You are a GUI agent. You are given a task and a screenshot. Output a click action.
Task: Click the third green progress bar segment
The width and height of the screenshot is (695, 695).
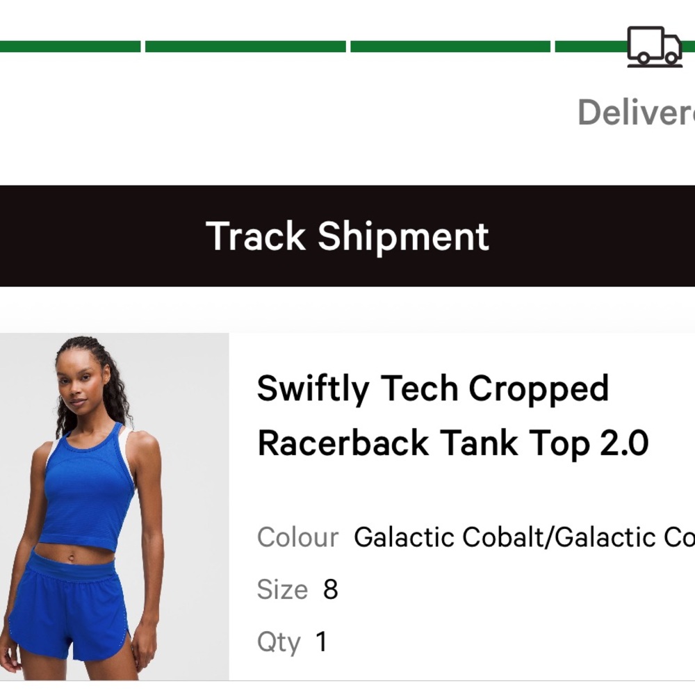(x=450, y=47)
